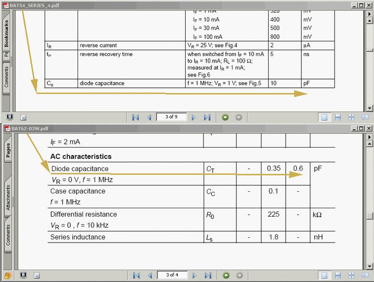Image resolution: width=374 pixels, height=282 pixels.
Task: Select facing pages layout in BAT54 window
Action: point(365,117)
